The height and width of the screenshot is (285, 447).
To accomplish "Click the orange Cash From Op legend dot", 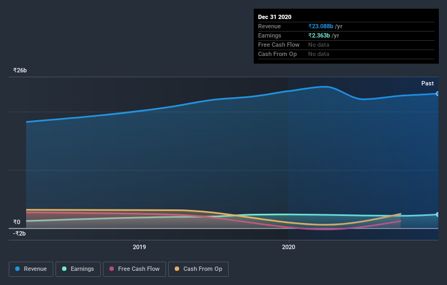I will point(177,269).
